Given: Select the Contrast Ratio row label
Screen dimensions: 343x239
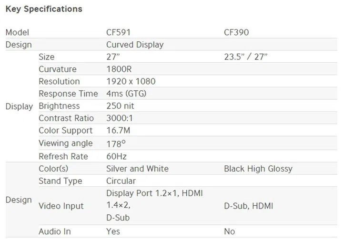Looking at the screenshot, I should pyautogui.click(x=66, y=118).
